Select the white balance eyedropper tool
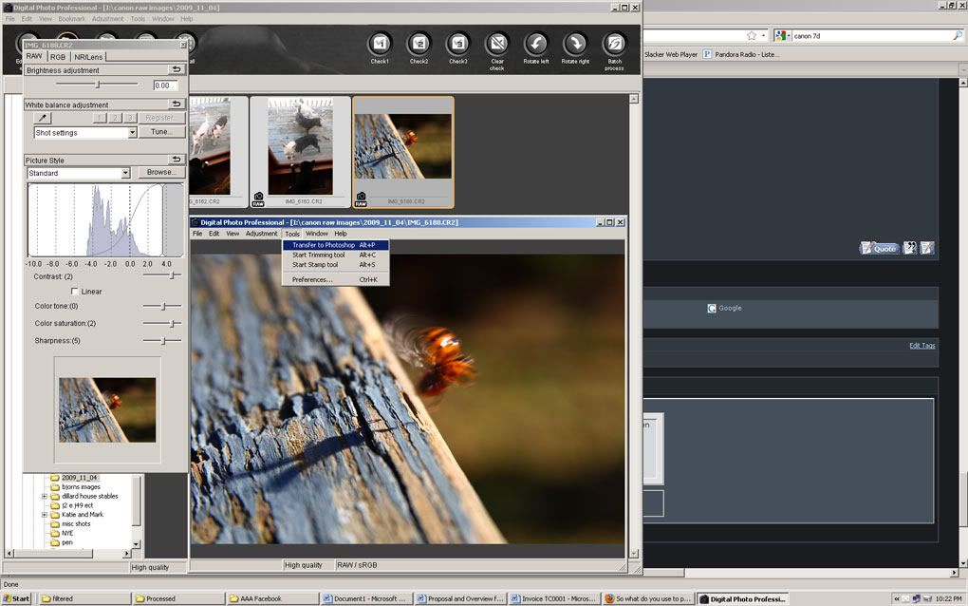968x606 pixels. click(43, 118)
